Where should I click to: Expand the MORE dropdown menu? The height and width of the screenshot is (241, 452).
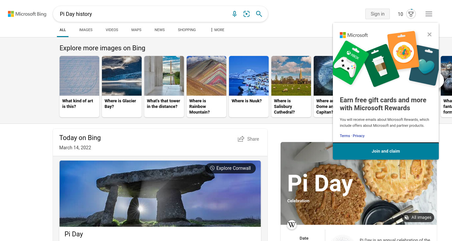[x=217, y=30]
